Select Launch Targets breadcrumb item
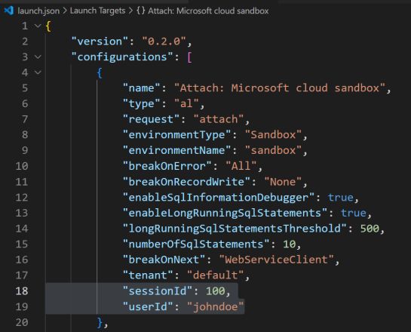 pos(97,11)
